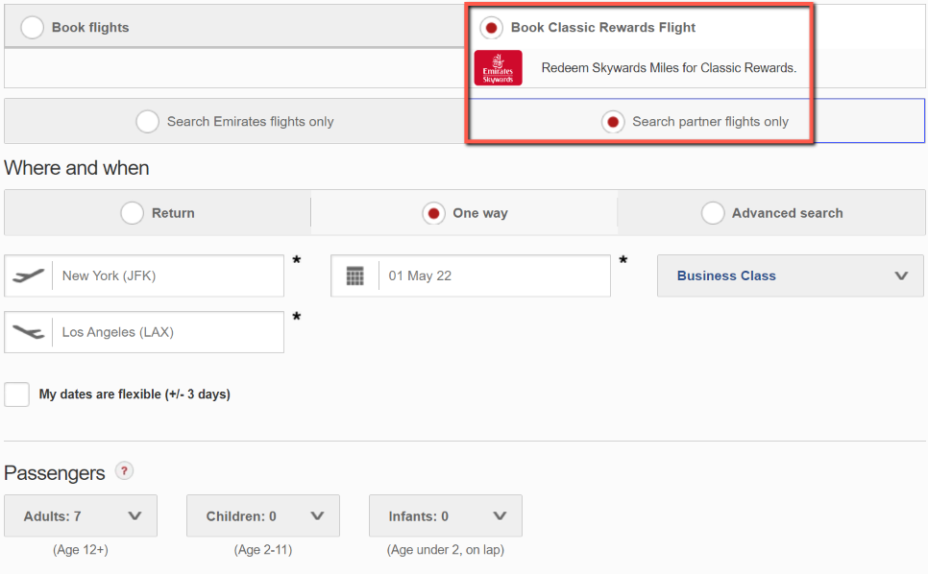Click the arrival plane icon

(29, 332)
